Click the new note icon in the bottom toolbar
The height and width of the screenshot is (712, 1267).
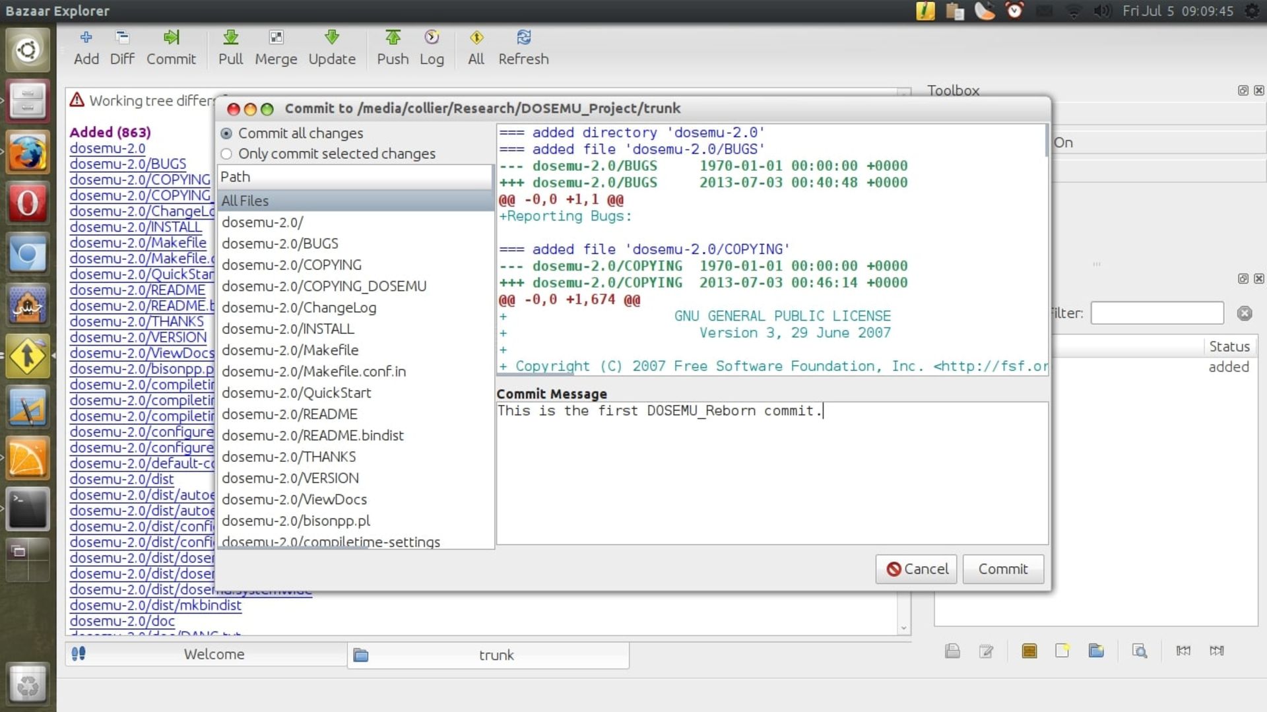tap(1062, 651)
